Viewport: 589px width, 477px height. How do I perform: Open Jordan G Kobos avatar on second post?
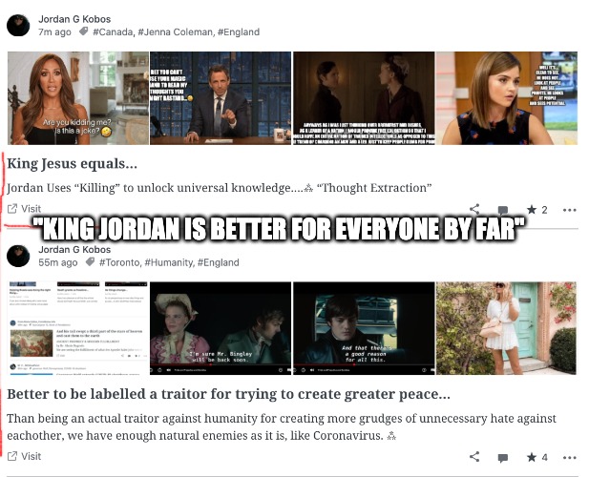tap(18, 256)
